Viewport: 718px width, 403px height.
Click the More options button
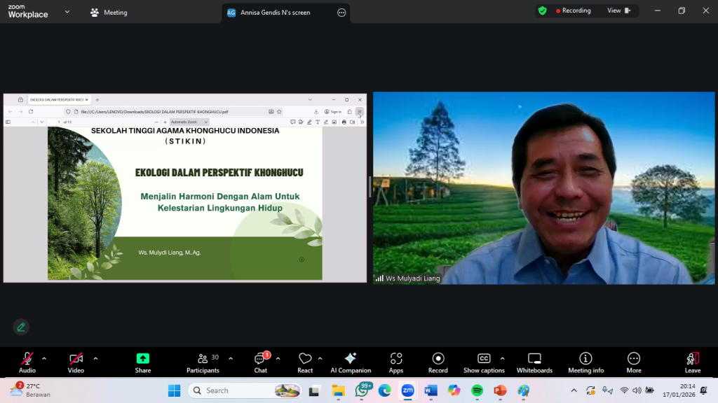point(634,362)
